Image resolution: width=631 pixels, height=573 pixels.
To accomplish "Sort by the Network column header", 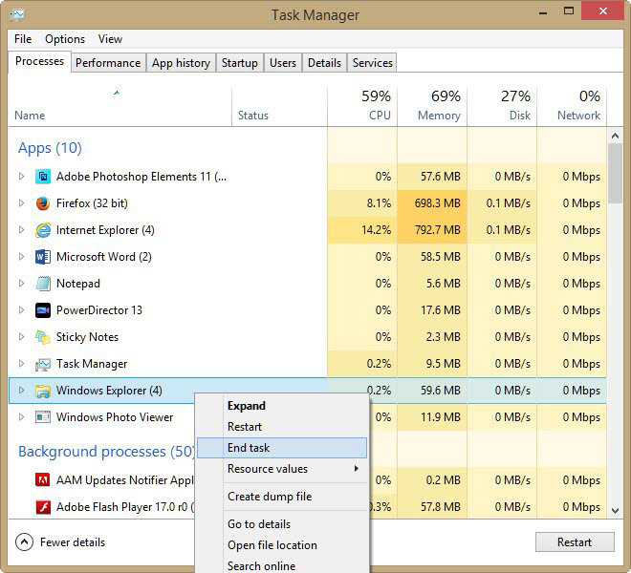I will 572,106.
